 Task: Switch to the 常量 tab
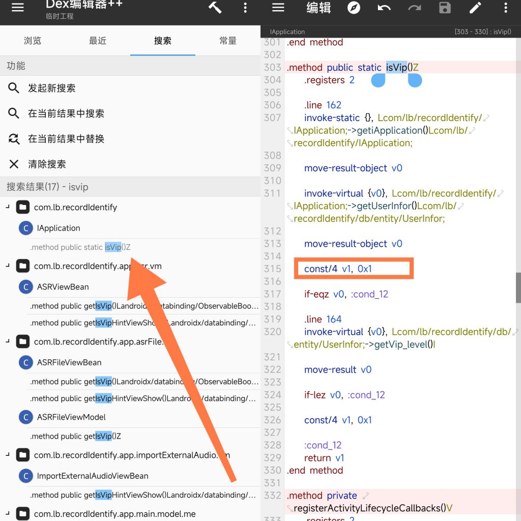[x=228, y=41]
